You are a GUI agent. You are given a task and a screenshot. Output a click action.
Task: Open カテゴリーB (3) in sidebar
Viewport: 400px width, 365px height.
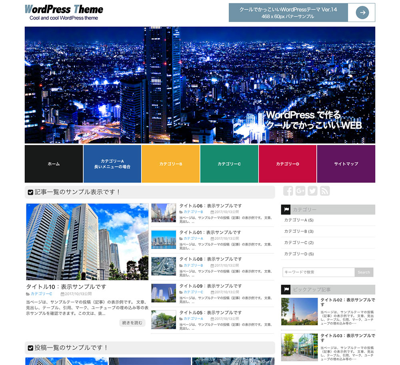pyautogui.click(x=299, y=231)
